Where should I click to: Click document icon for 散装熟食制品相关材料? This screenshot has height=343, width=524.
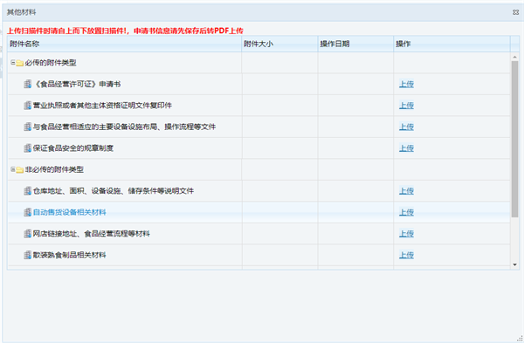pyautogui.click(x=27, y=255)
